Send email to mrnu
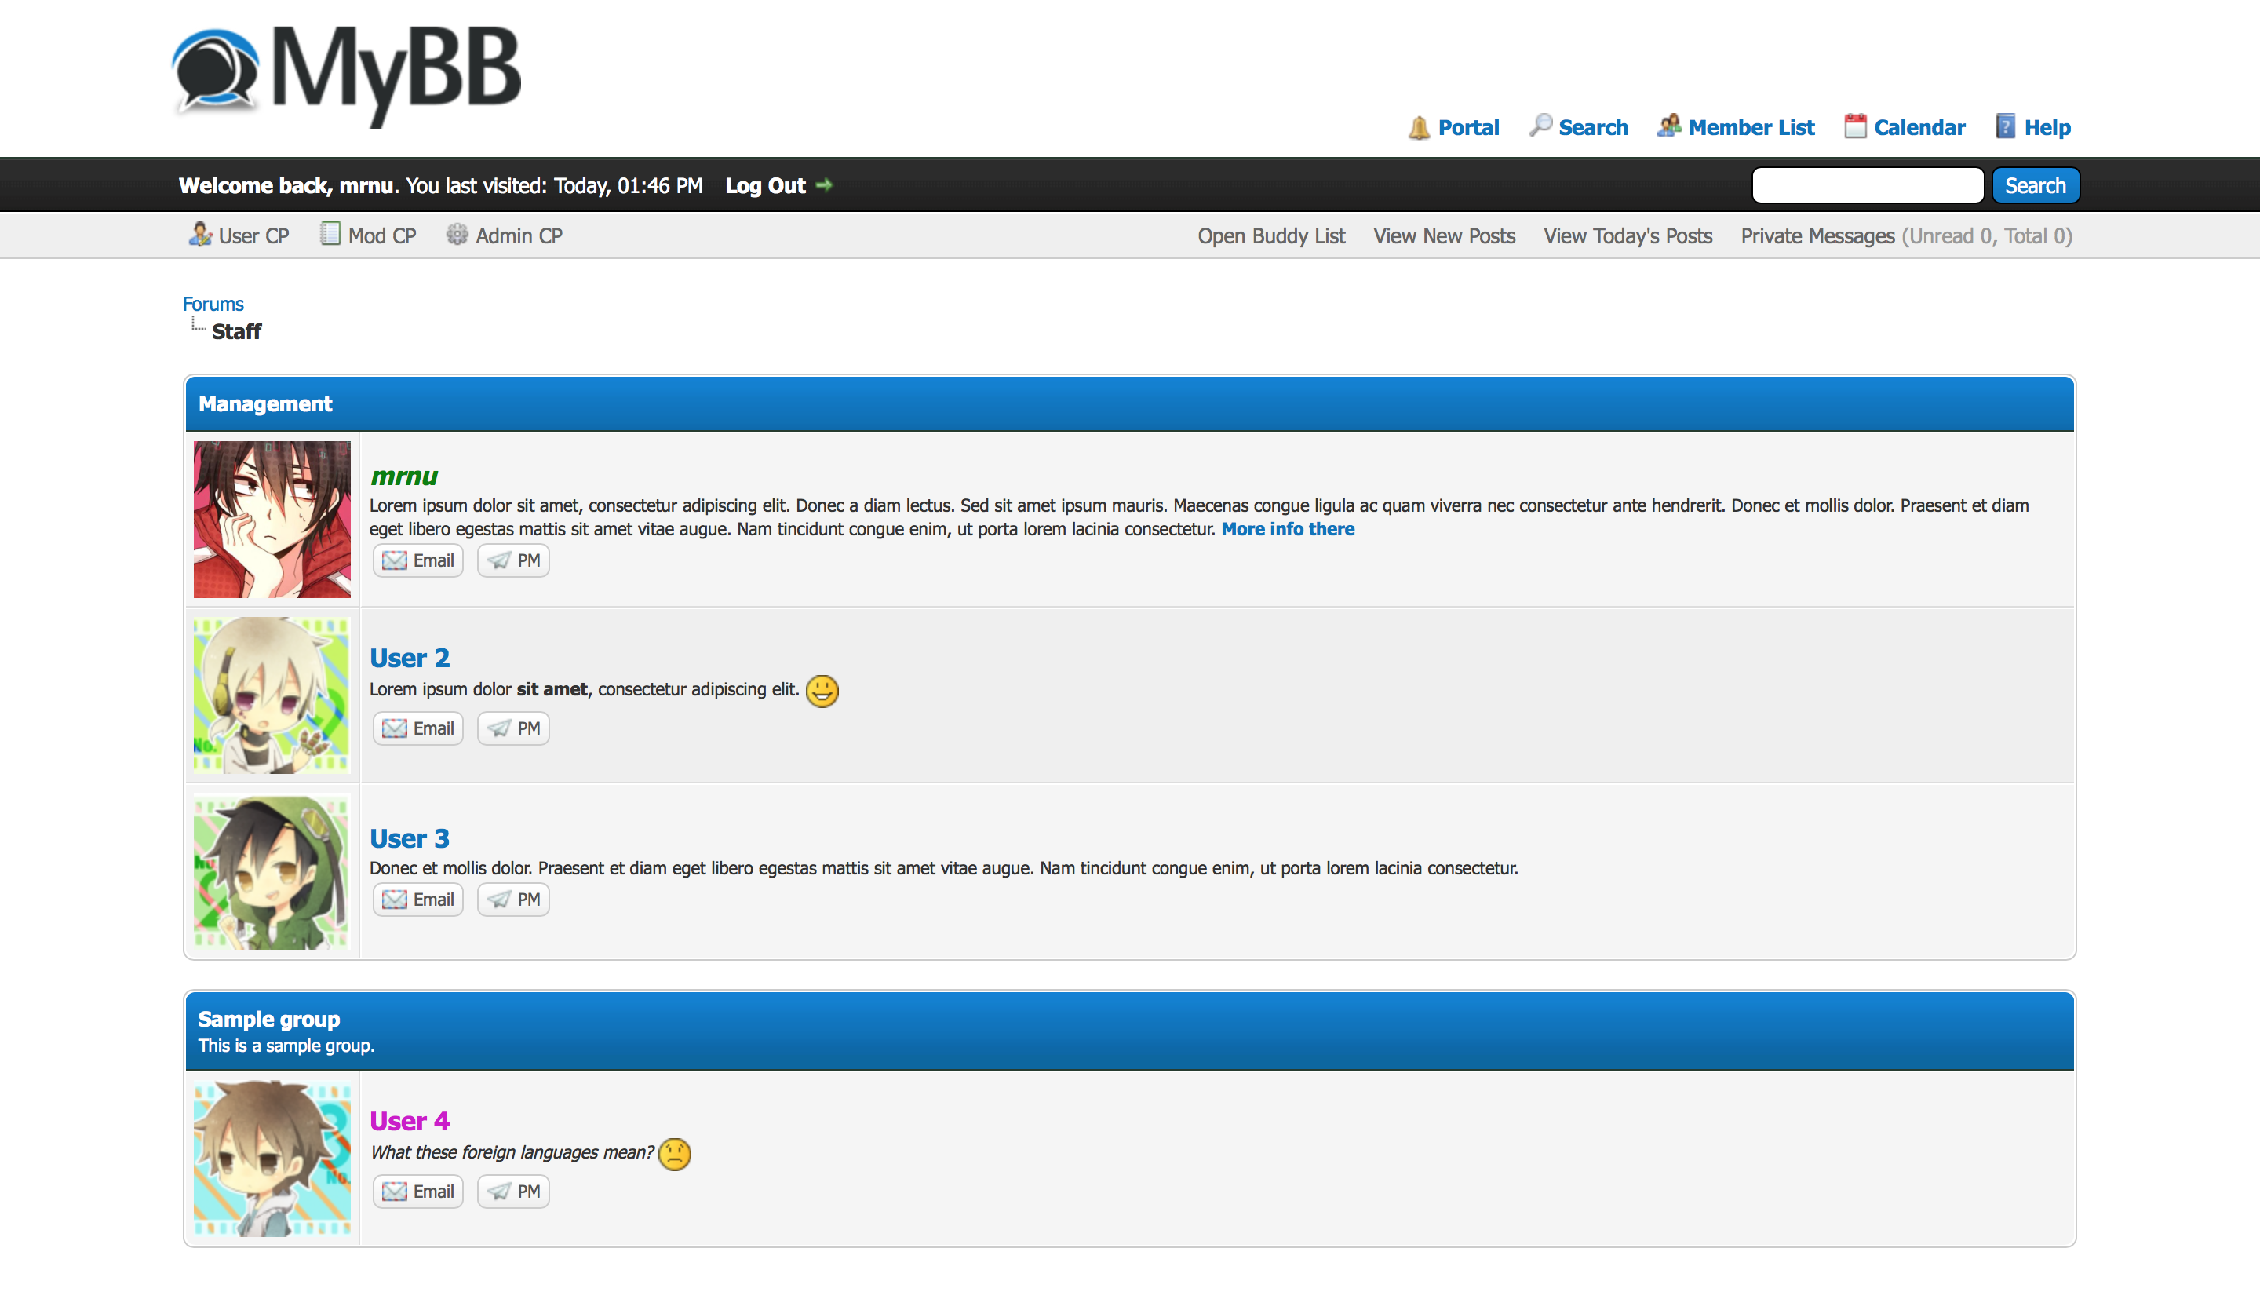Screen dimensions: 2260x1292 click(417, 560)
